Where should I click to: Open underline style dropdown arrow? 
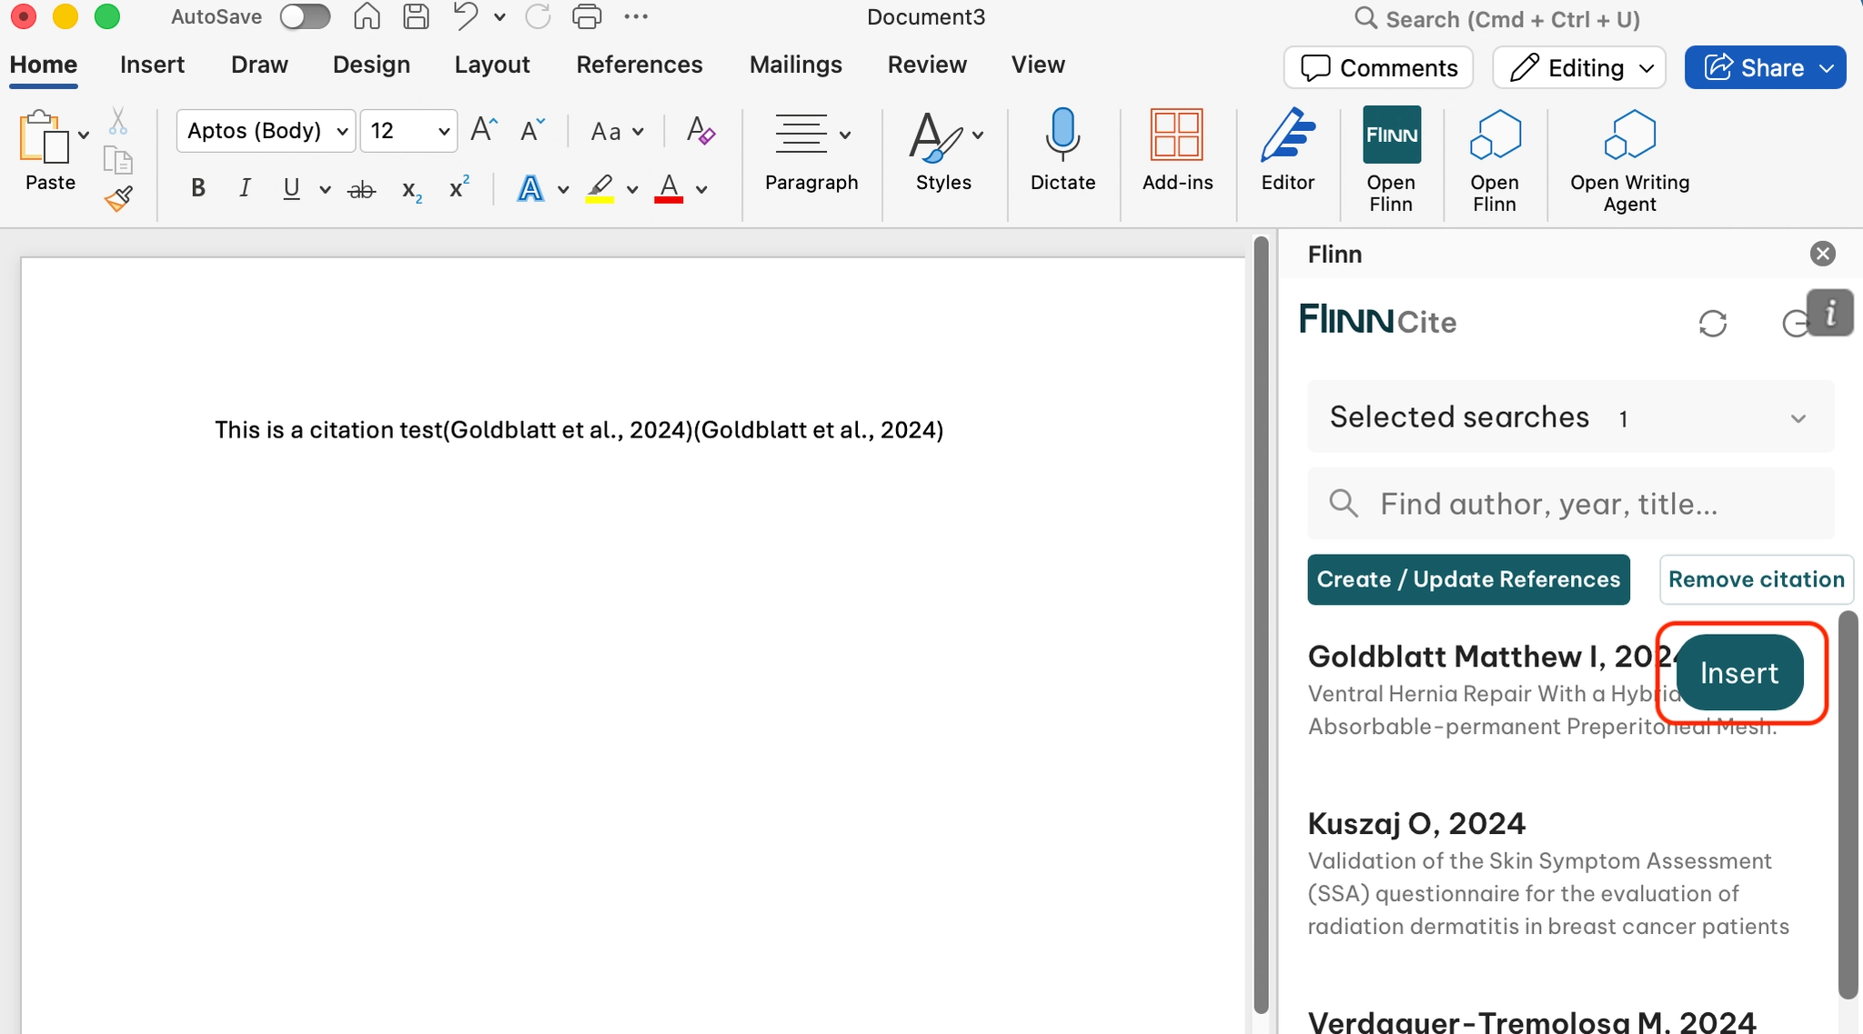click(325, 189)
